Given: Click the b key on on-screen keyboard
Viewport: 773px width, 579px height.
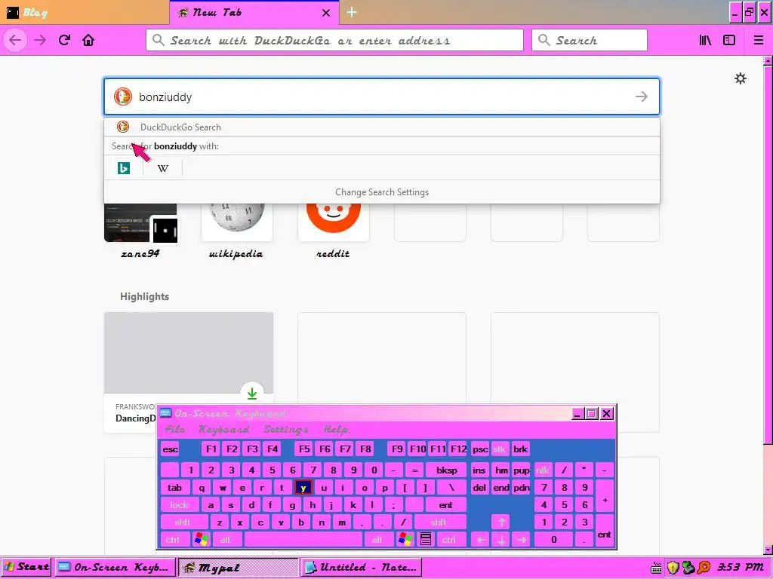Looking at the screenshot, I should 301,522.
